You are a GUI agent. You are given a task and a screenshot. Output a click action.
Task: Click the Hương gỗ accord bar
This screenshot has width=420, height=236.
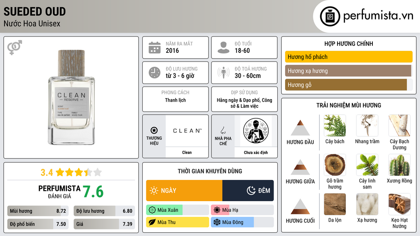[x=349, y=84]
